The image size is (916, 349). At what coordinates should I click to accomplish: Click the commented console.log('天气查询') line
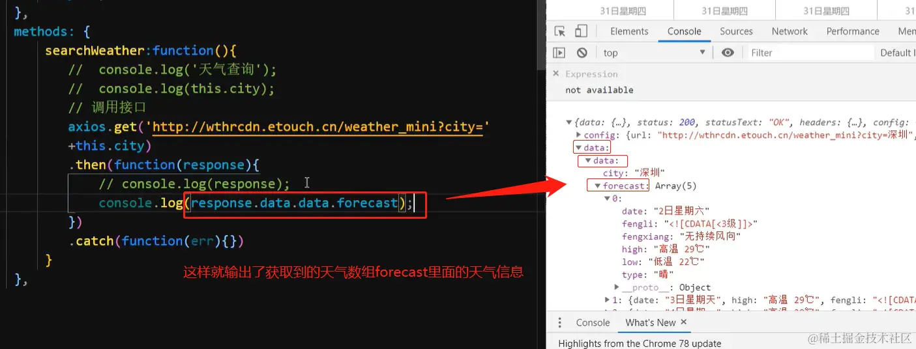tap(173, 70)
